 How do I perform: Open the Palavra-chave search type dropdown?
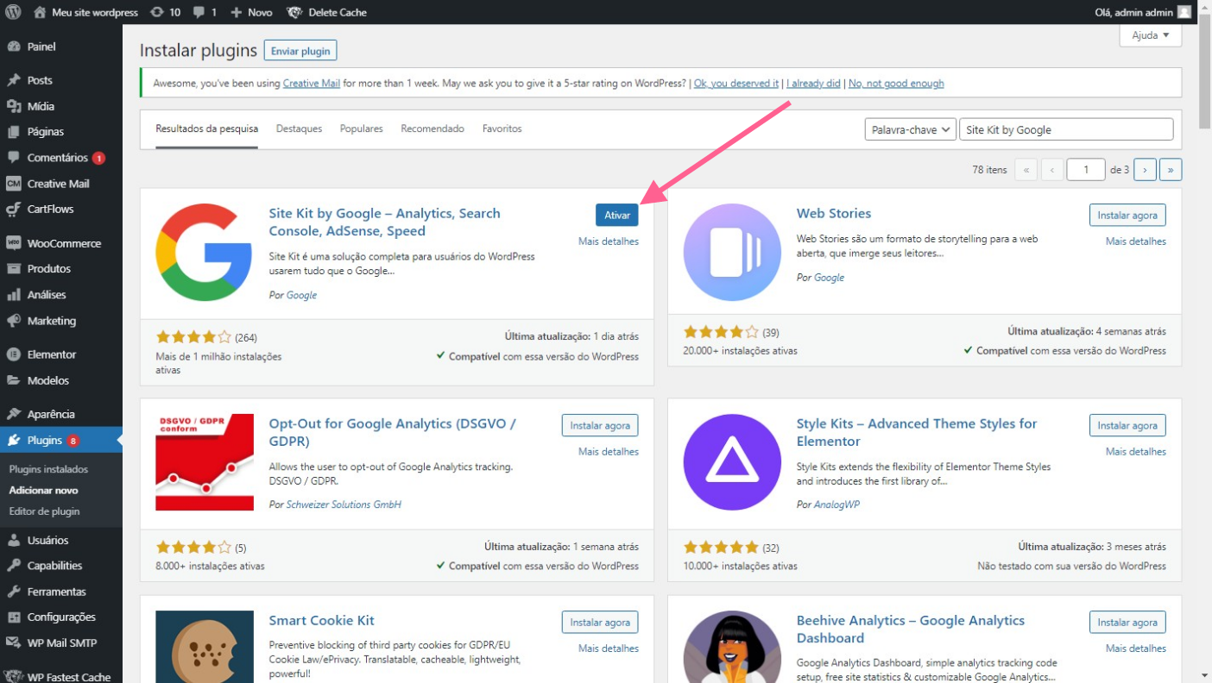910,129
